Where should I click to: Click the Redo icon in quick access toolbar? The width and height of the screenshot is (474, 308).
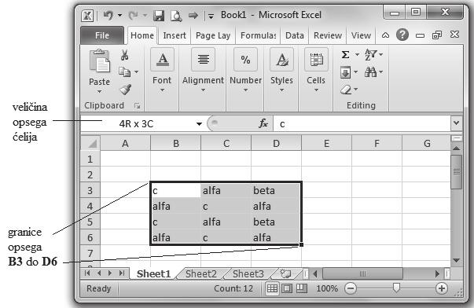pyautogui.click(x=133, y=15)
